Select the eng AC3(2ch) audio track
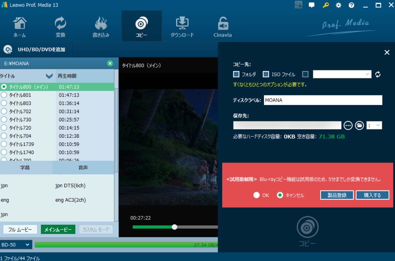This screenshot has height=261, width=395. [x=70, y=200]
